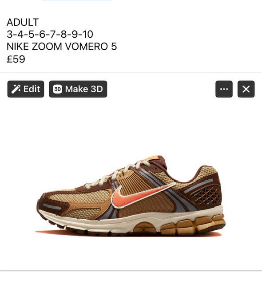Click the 3D badge icon
262x284 pixels.
click(x=58, y=89)
